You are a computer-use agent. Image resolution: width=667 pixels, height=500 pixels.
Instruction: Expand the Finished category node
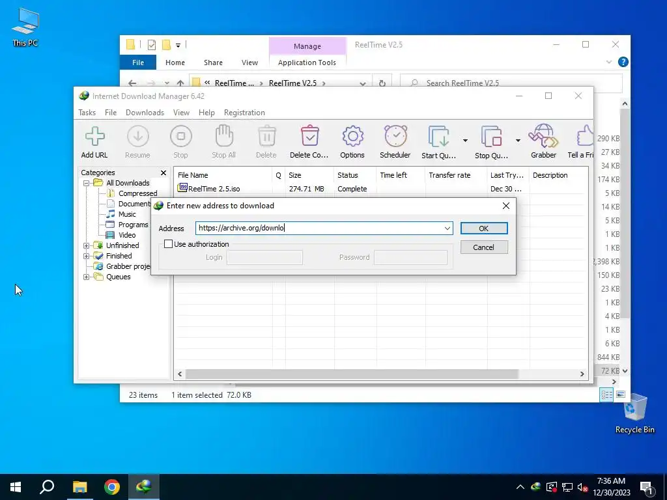point(87,256)
